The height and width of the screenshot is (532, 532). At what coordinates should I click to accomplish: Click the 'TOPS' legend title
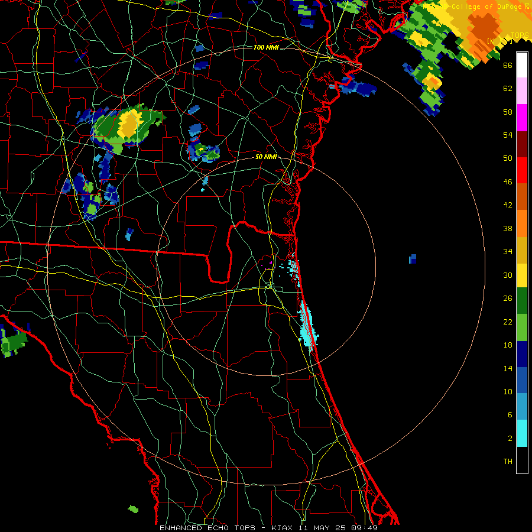point(520,35)
